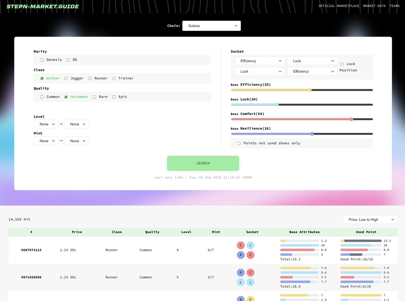Enable the Lock Position checkbox

(x=342, y=64)
